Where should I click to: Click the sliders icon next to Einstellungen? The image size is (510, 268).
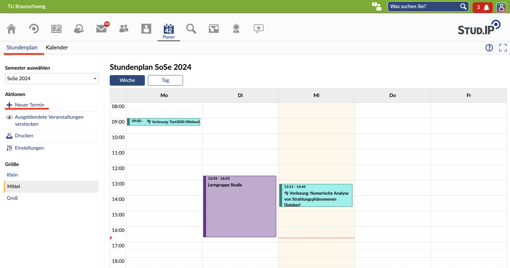tap(9, 148)
